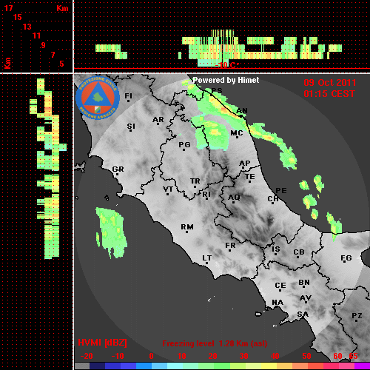The width and height of the screenshot is (370, 370).
Task: Click the AV city marker on the map
Action: coord(306,299)
